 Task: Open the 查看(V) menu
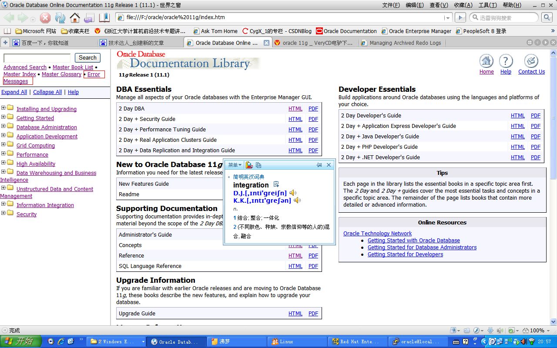pyautogui.click(x=439, y=5)
